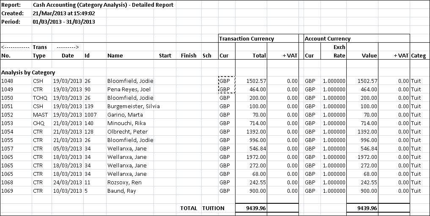Select transaction number 1048 cell
This screenshot has height=216, width=430.
point(8,81)
